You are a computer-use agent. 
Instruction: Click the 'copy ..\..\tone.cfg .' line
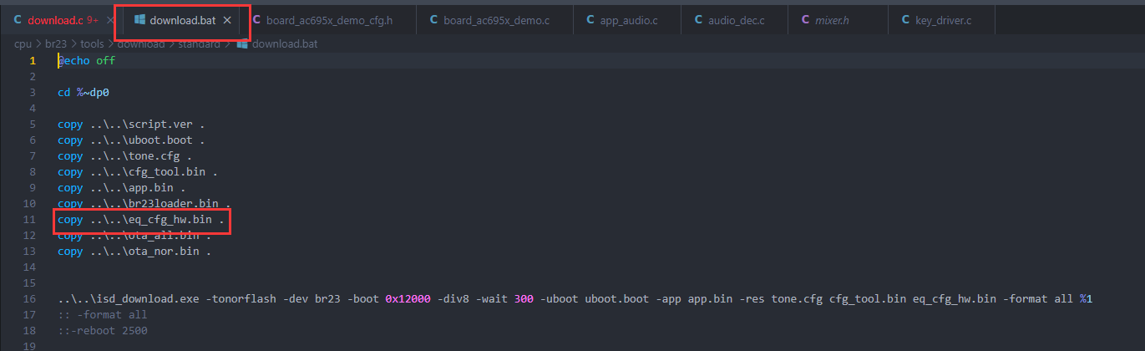pos(125,156)
